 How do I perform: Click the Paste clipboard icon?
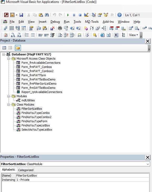coord(41,15)
